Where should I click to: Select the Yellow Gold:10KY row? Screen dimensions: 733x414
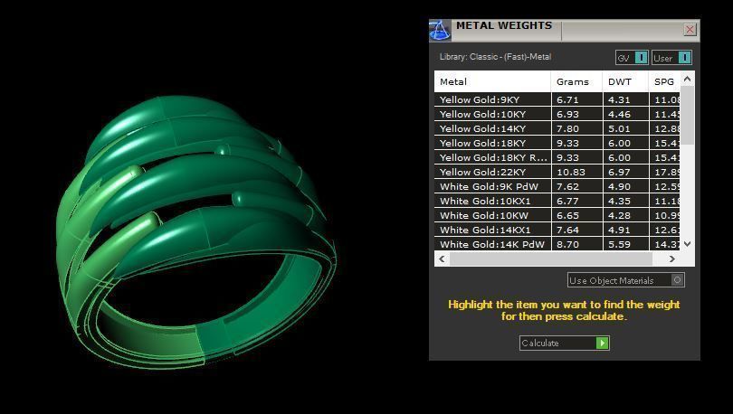(557, 114)
